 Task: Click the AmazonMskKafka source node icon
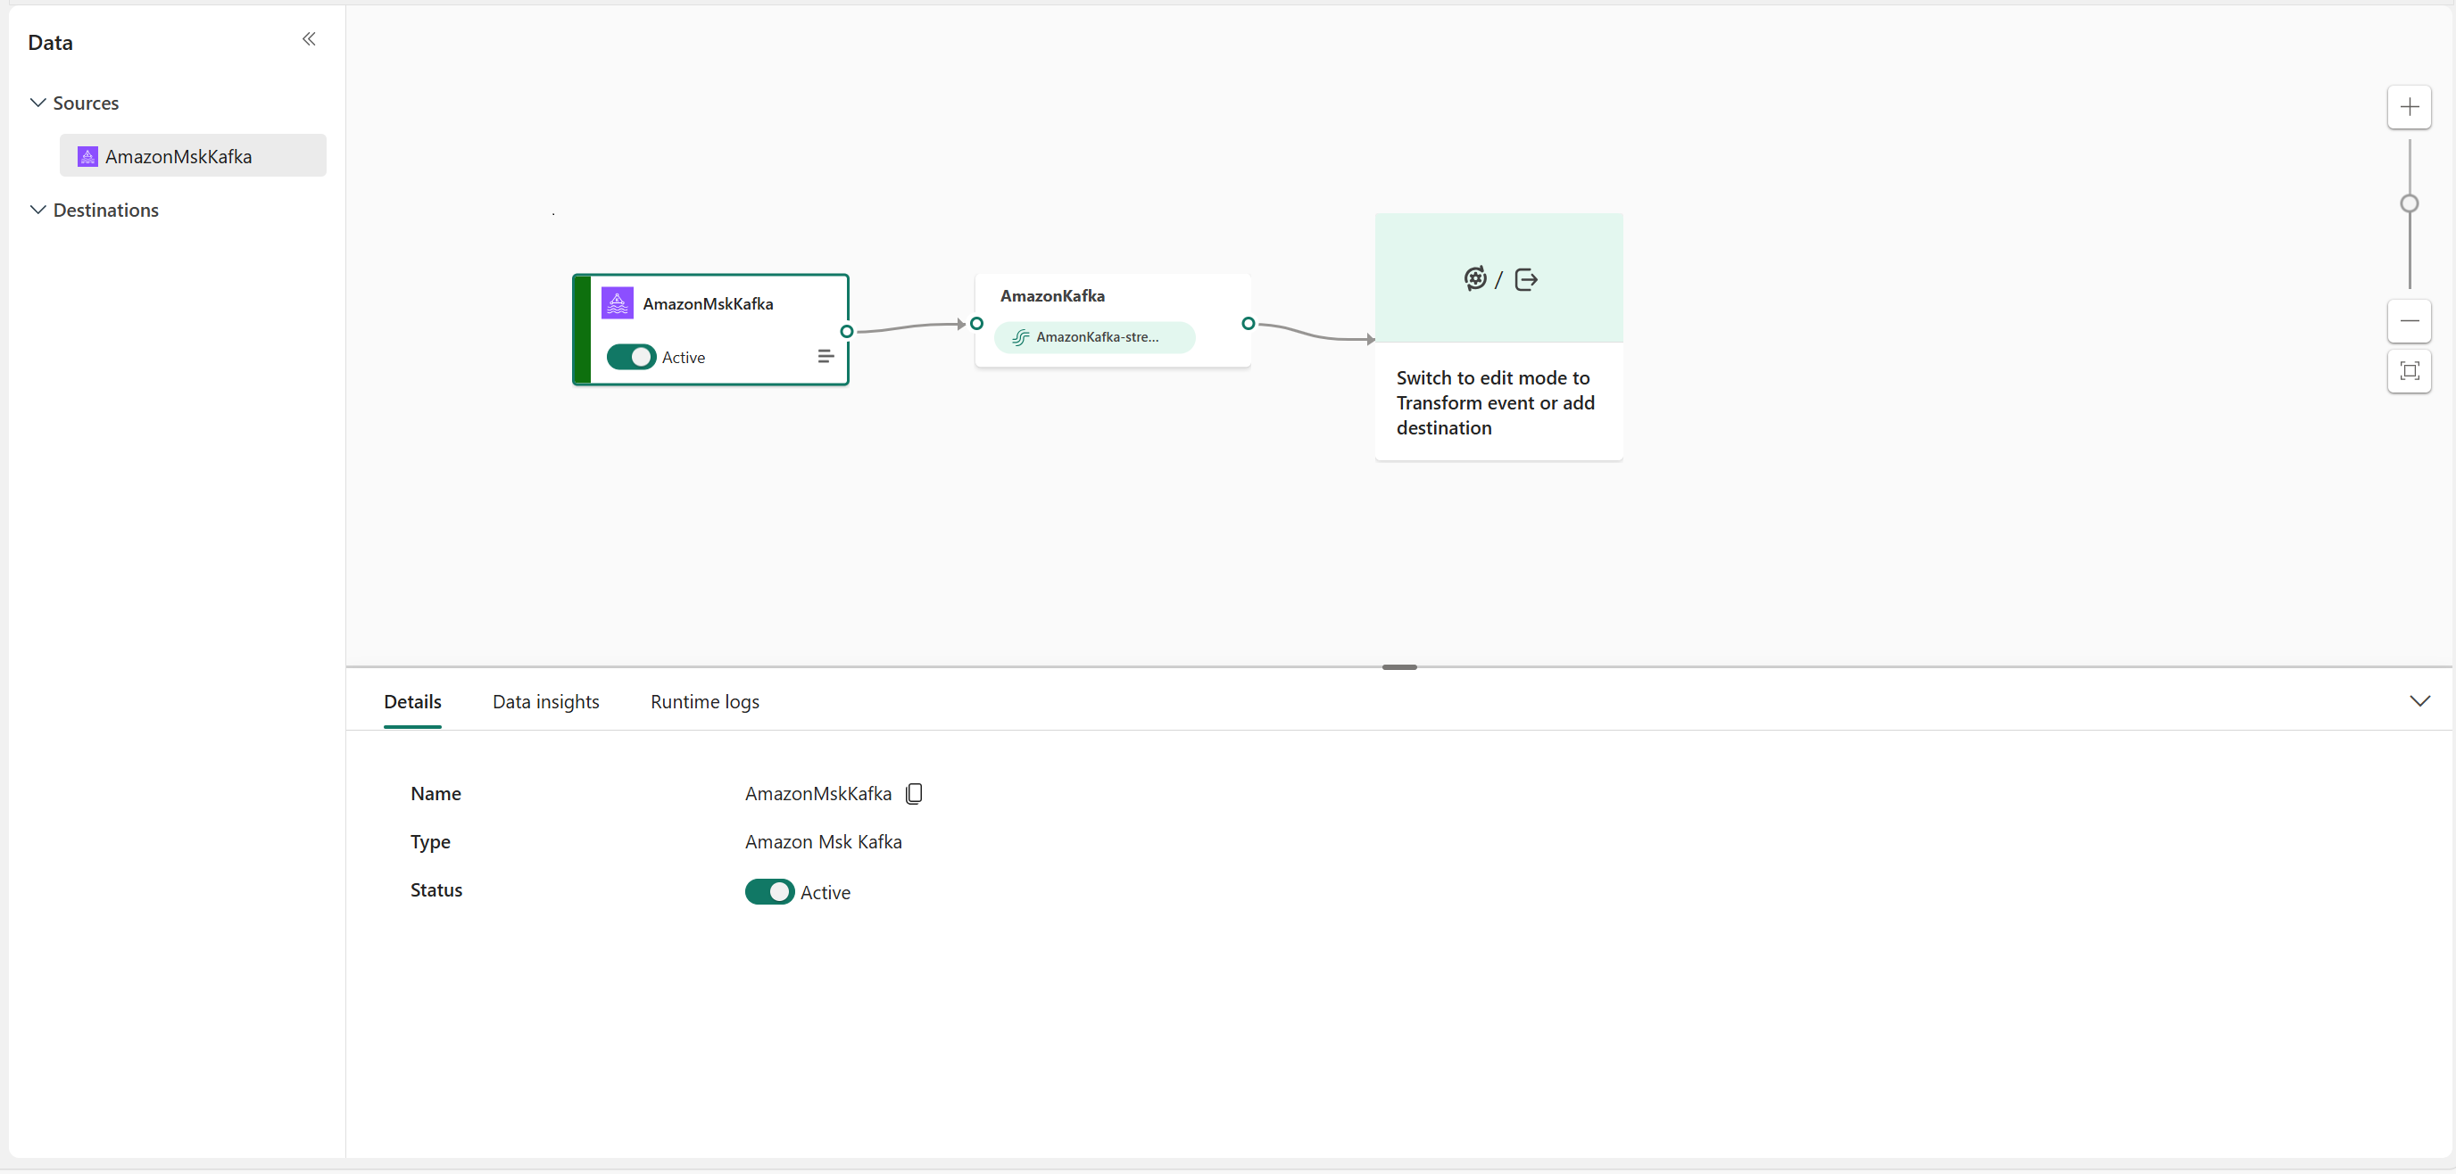(x=618, y=302)
